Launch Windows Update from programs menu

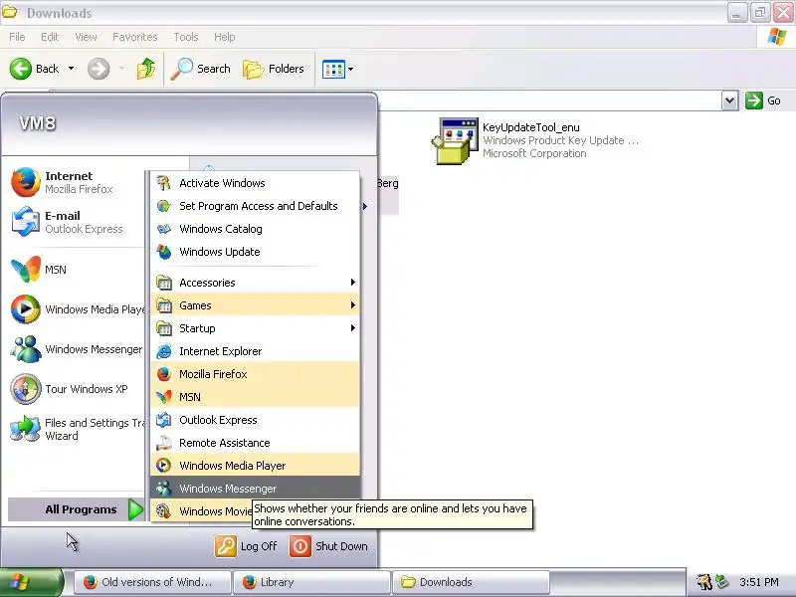tap(255, 252)
